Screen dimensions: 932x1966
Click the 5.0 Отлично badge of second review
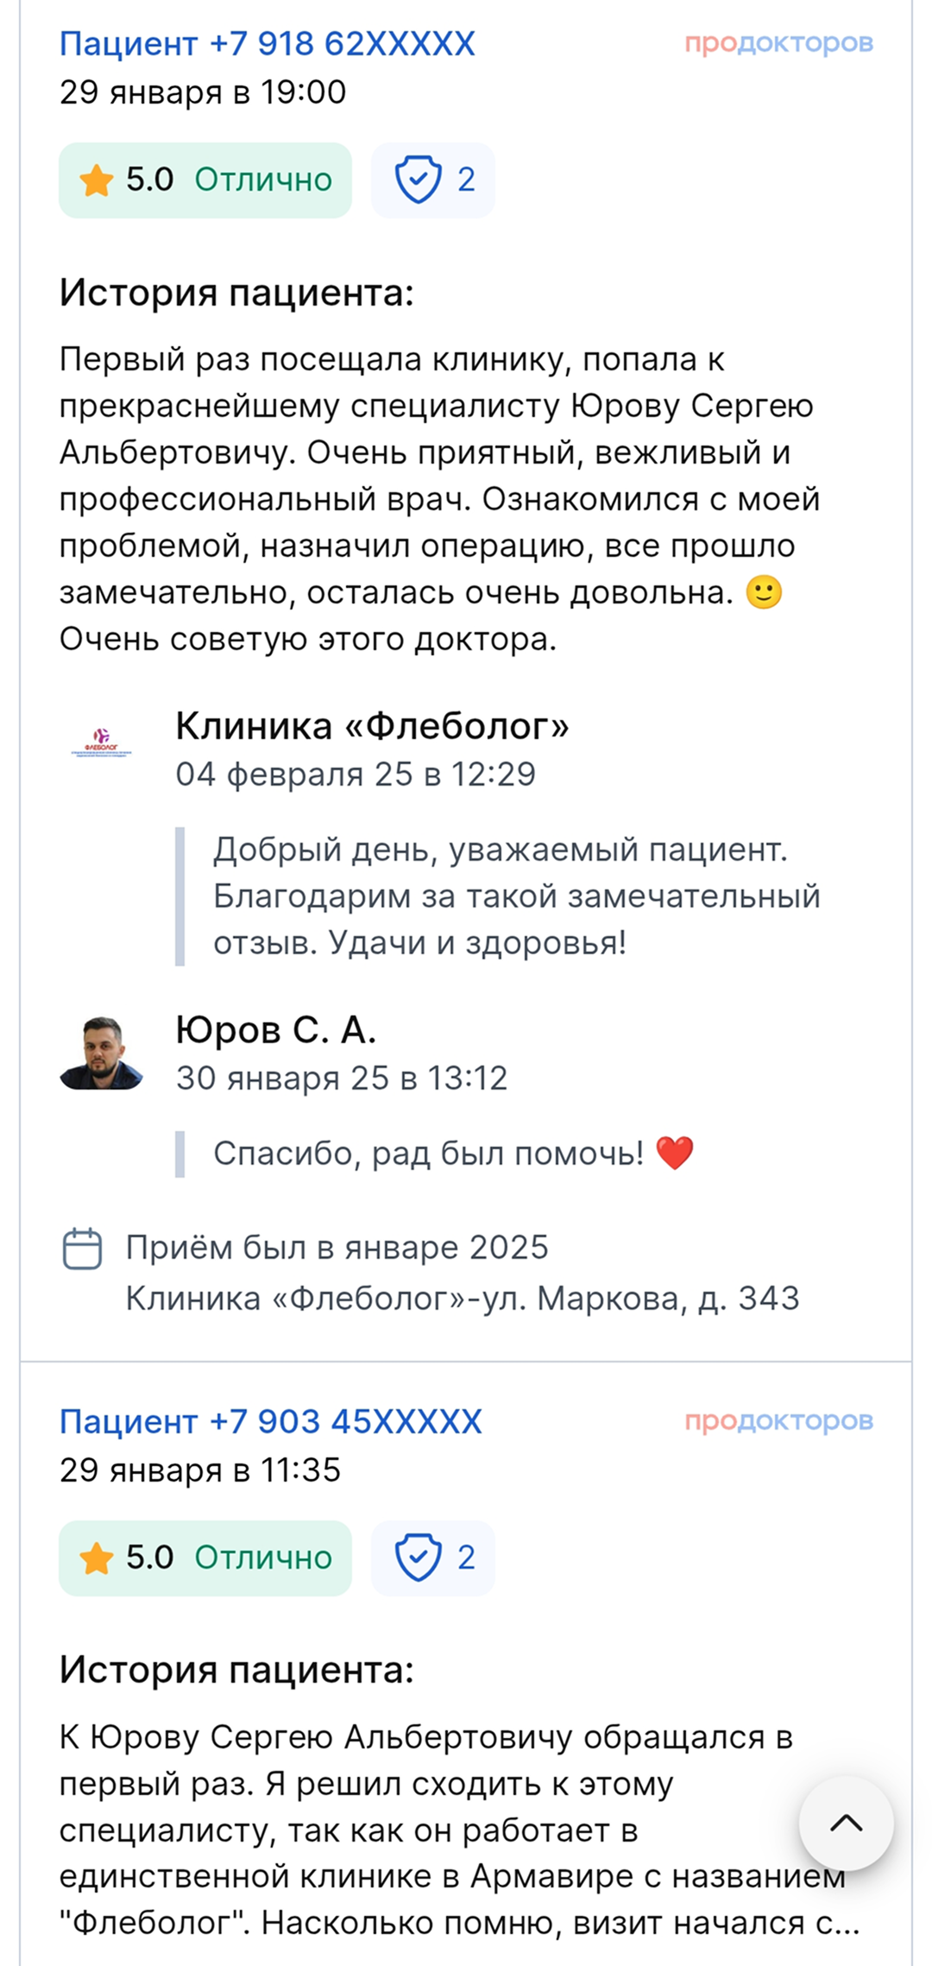click(x=205, y=1558)
